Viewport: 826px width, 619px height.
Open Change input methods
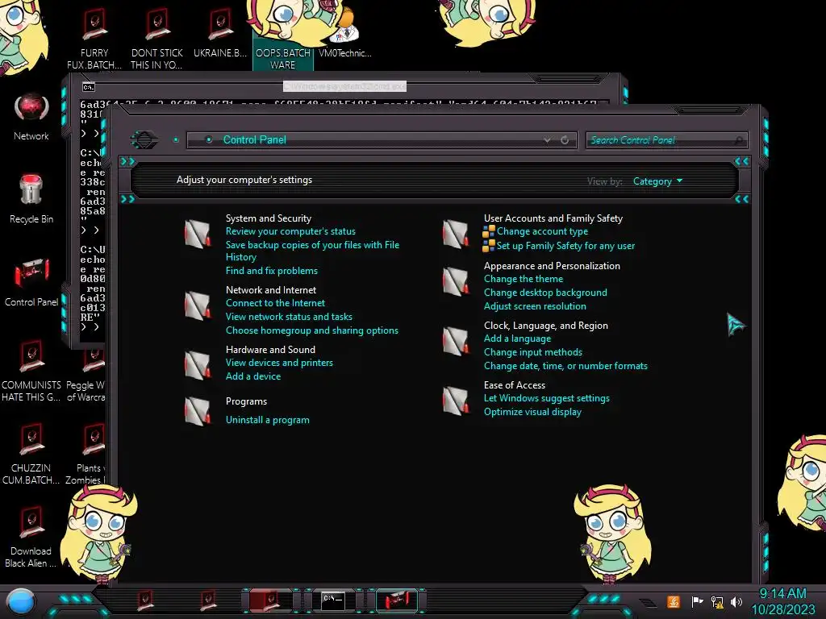[532, 352]
